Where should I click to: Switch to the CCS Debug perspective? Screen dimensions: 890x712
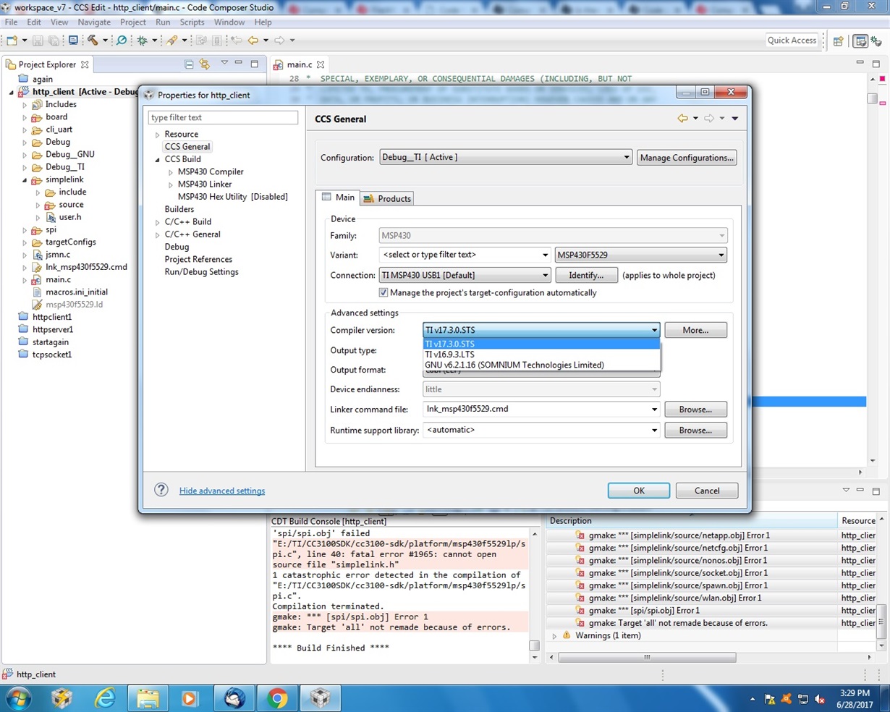(x=876, y=41)
